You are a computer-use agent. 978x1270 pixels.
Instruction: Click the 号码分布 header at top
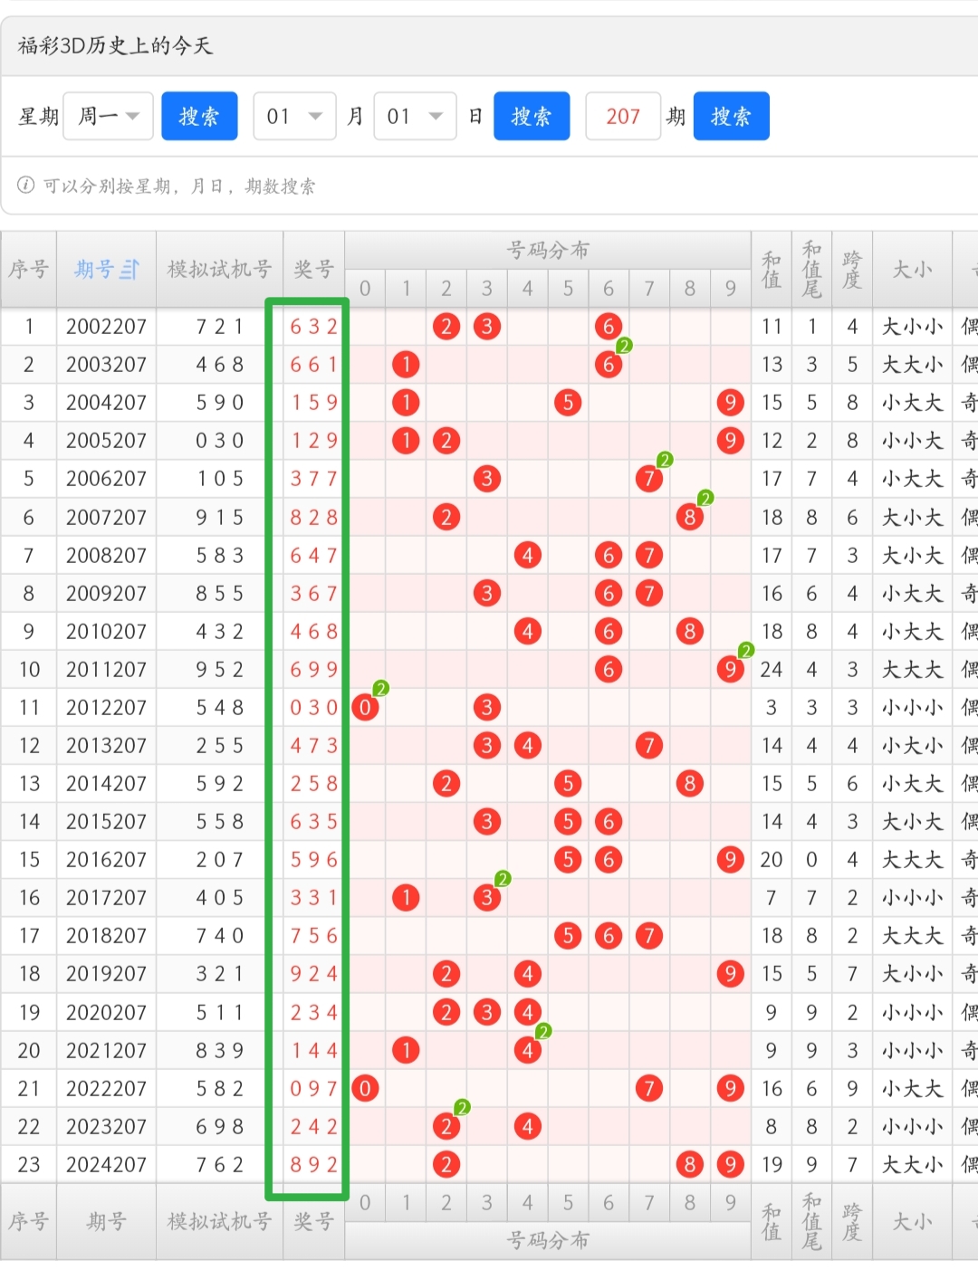click(548, 250)
